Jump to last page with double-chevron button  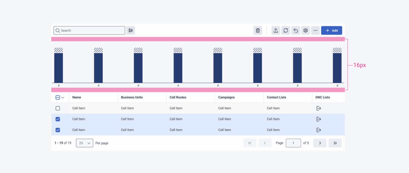pos(335,143)
